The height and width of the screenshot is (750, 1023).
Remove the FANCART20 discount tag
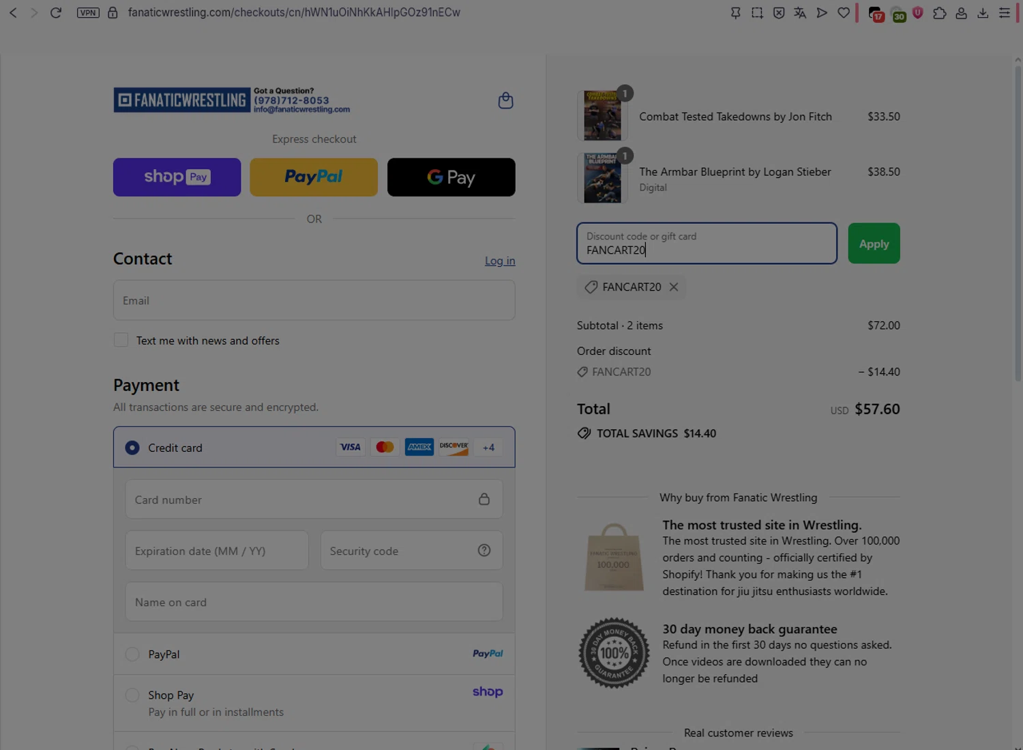[674, 287]
